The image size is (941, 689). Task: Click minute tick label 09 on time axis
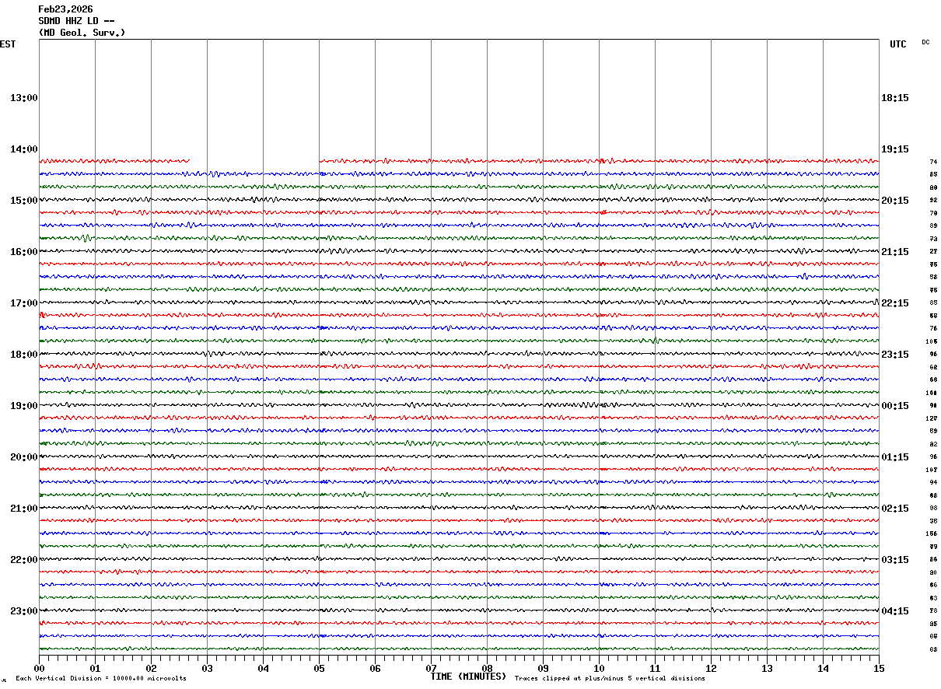click(543, 668)
